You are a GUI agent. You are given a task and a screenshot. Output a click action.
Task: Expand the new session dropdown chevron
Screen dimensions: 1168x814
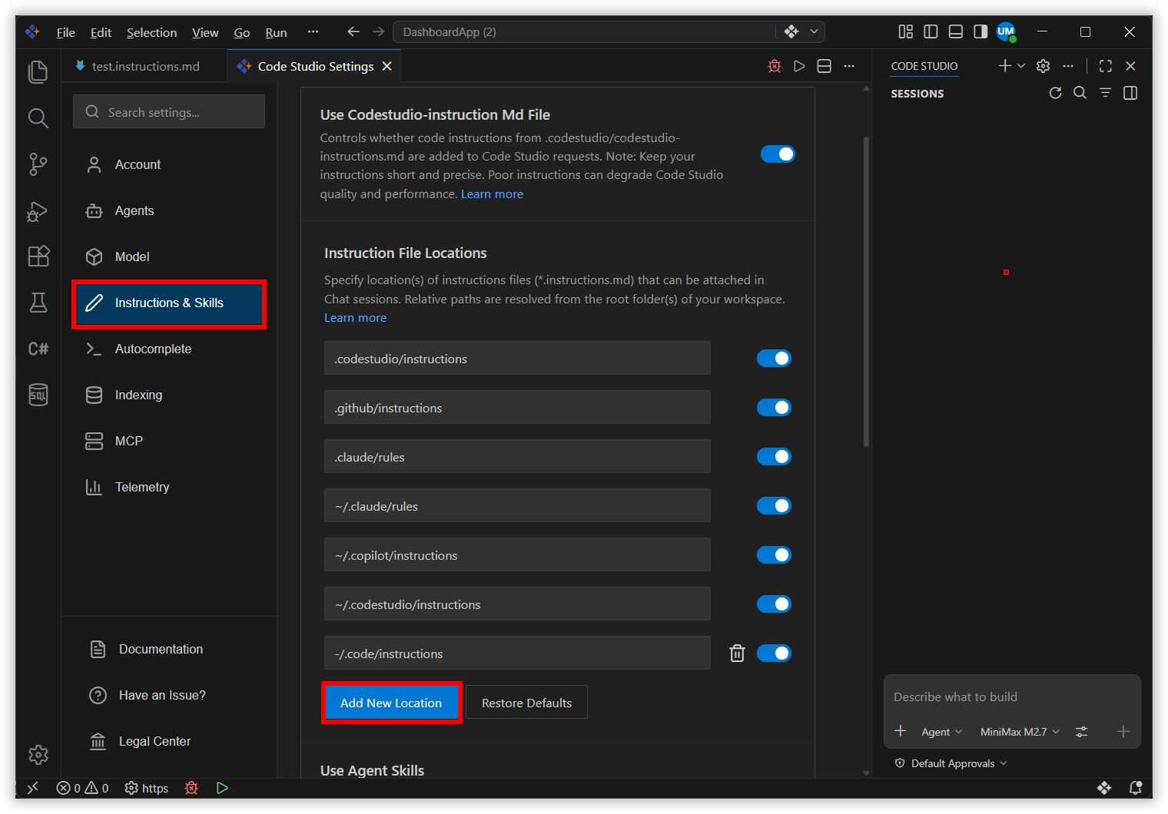click(1021, 66)
